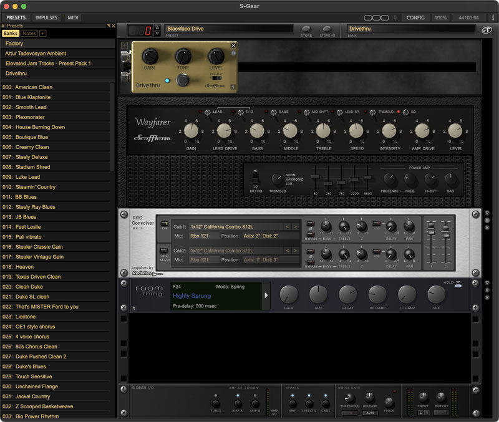Click the amp PRESENCE knob
499x422 pixels.
[x=389, y=179]
